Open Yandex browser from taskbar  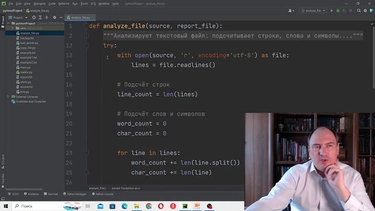[173, 206]
